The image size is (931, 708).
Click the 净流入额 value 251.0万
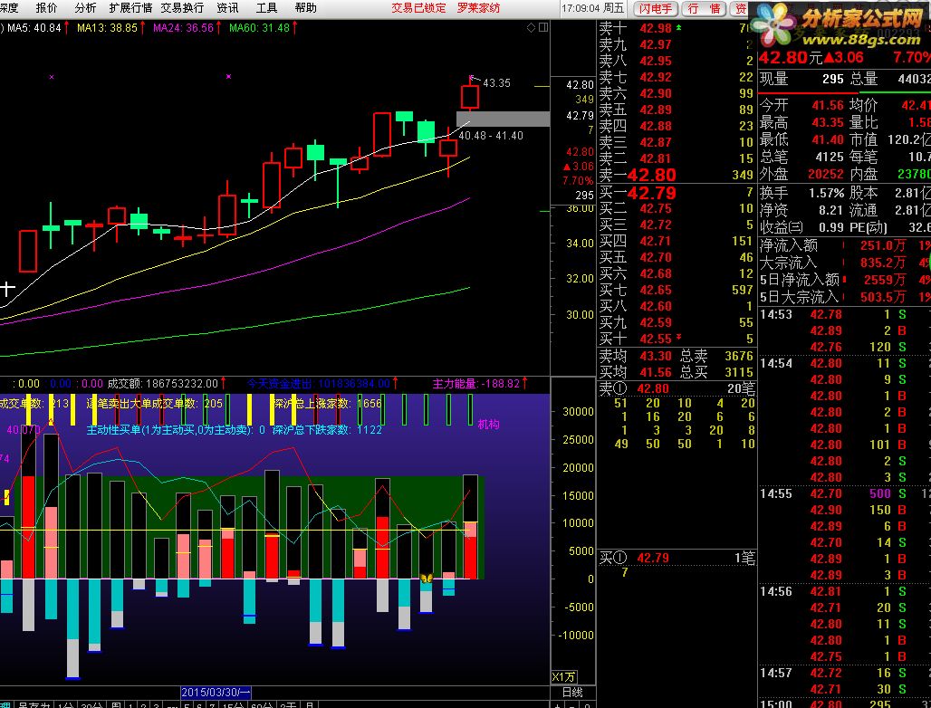click(x=883, y=245)
